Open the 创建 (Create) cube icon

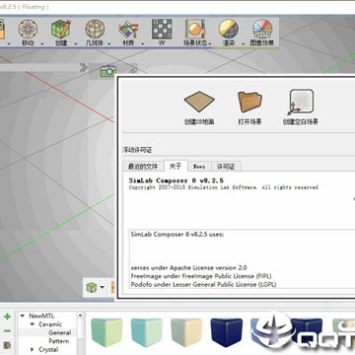(61, 29)
